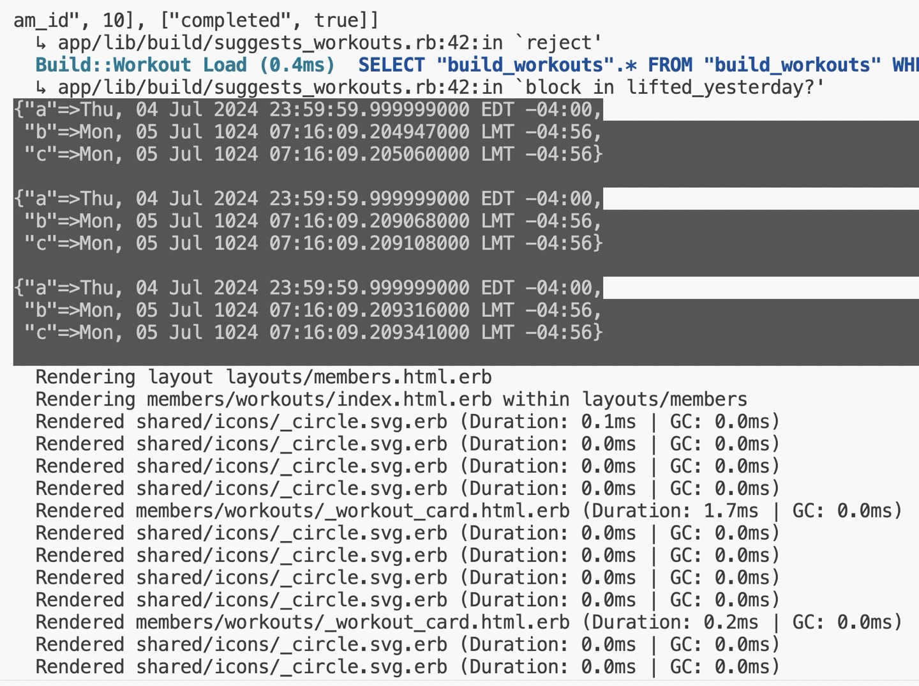Click the "a" line of the third highlighted hash
The height and width of the screenshot is (686, 919).
(308, 288)
